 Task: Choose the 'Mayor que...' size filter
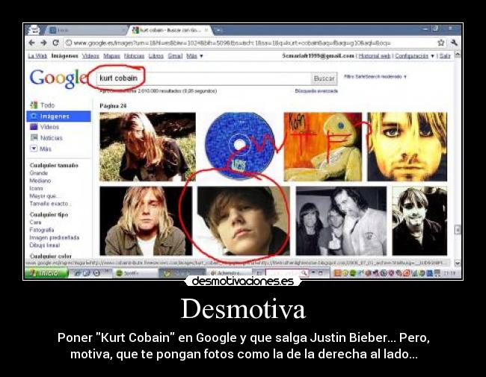pos(45,196)
